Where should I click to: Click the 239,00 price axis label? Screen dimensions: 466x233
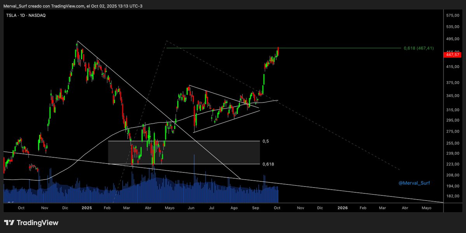tap(453, 153)
